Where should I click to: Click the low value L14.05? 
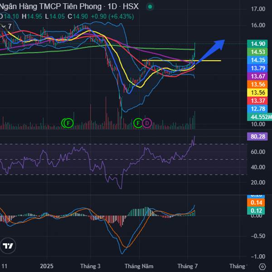point(55,17)
